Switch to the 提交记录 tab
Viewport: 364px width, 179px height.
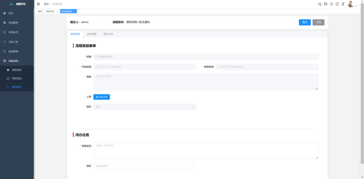108,34
